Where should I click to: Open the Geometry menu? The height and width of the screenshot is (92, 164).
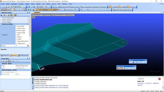(14, 4)
